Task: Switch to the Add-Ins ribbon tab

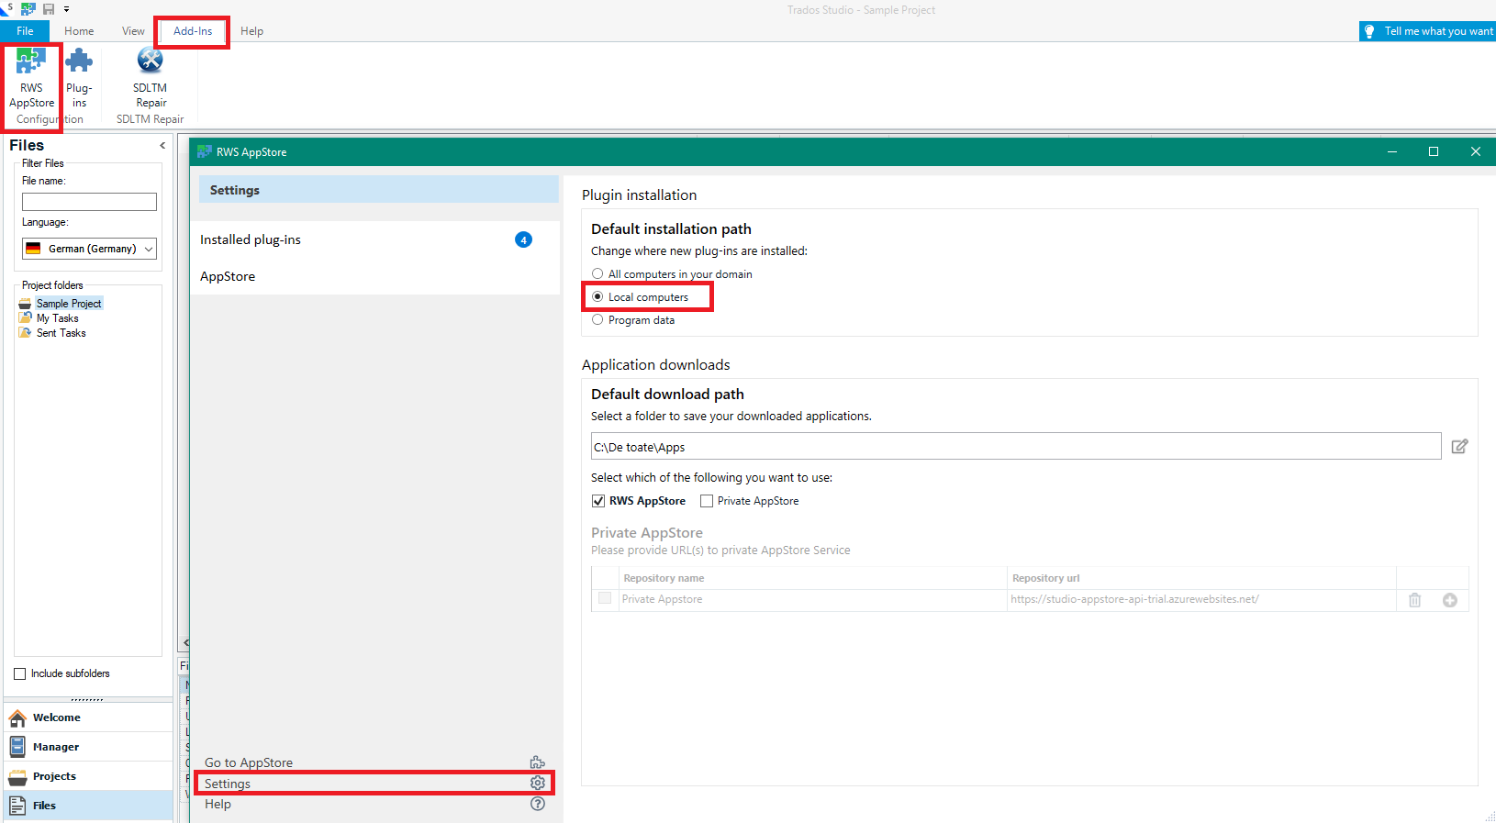Action: [x=193, y=31]
